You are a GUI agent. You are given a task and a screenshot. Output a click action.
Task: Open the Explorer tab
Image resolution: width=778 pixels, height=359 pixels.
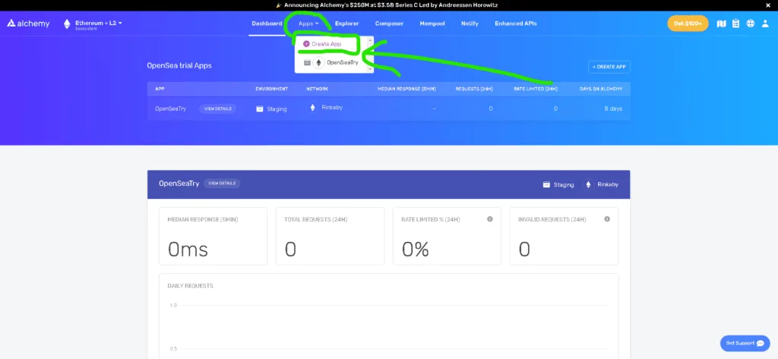pyautogui.click(x=346, y=24)
